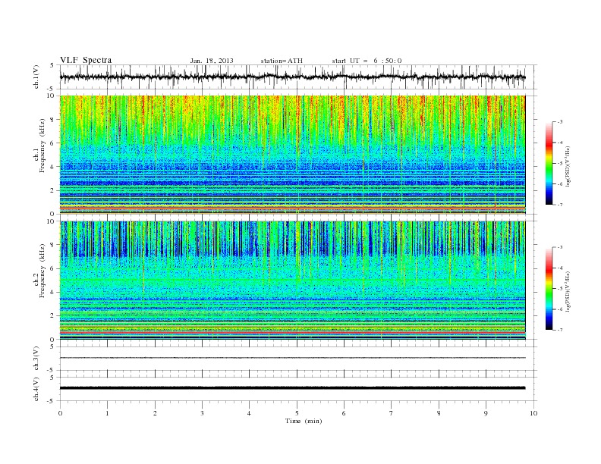Click the ch.1 voltage waveform trace

pos(292,77)
